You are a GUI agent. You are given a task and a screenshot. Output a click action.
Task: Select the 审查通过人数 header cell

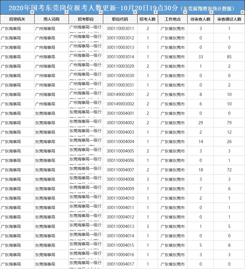[x=229, y=19]
